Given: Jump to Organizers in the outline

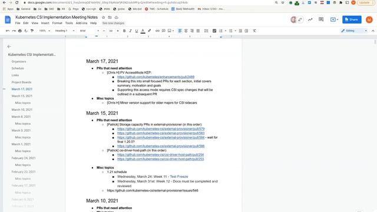Looking at the screenshot, I should 19,61.
